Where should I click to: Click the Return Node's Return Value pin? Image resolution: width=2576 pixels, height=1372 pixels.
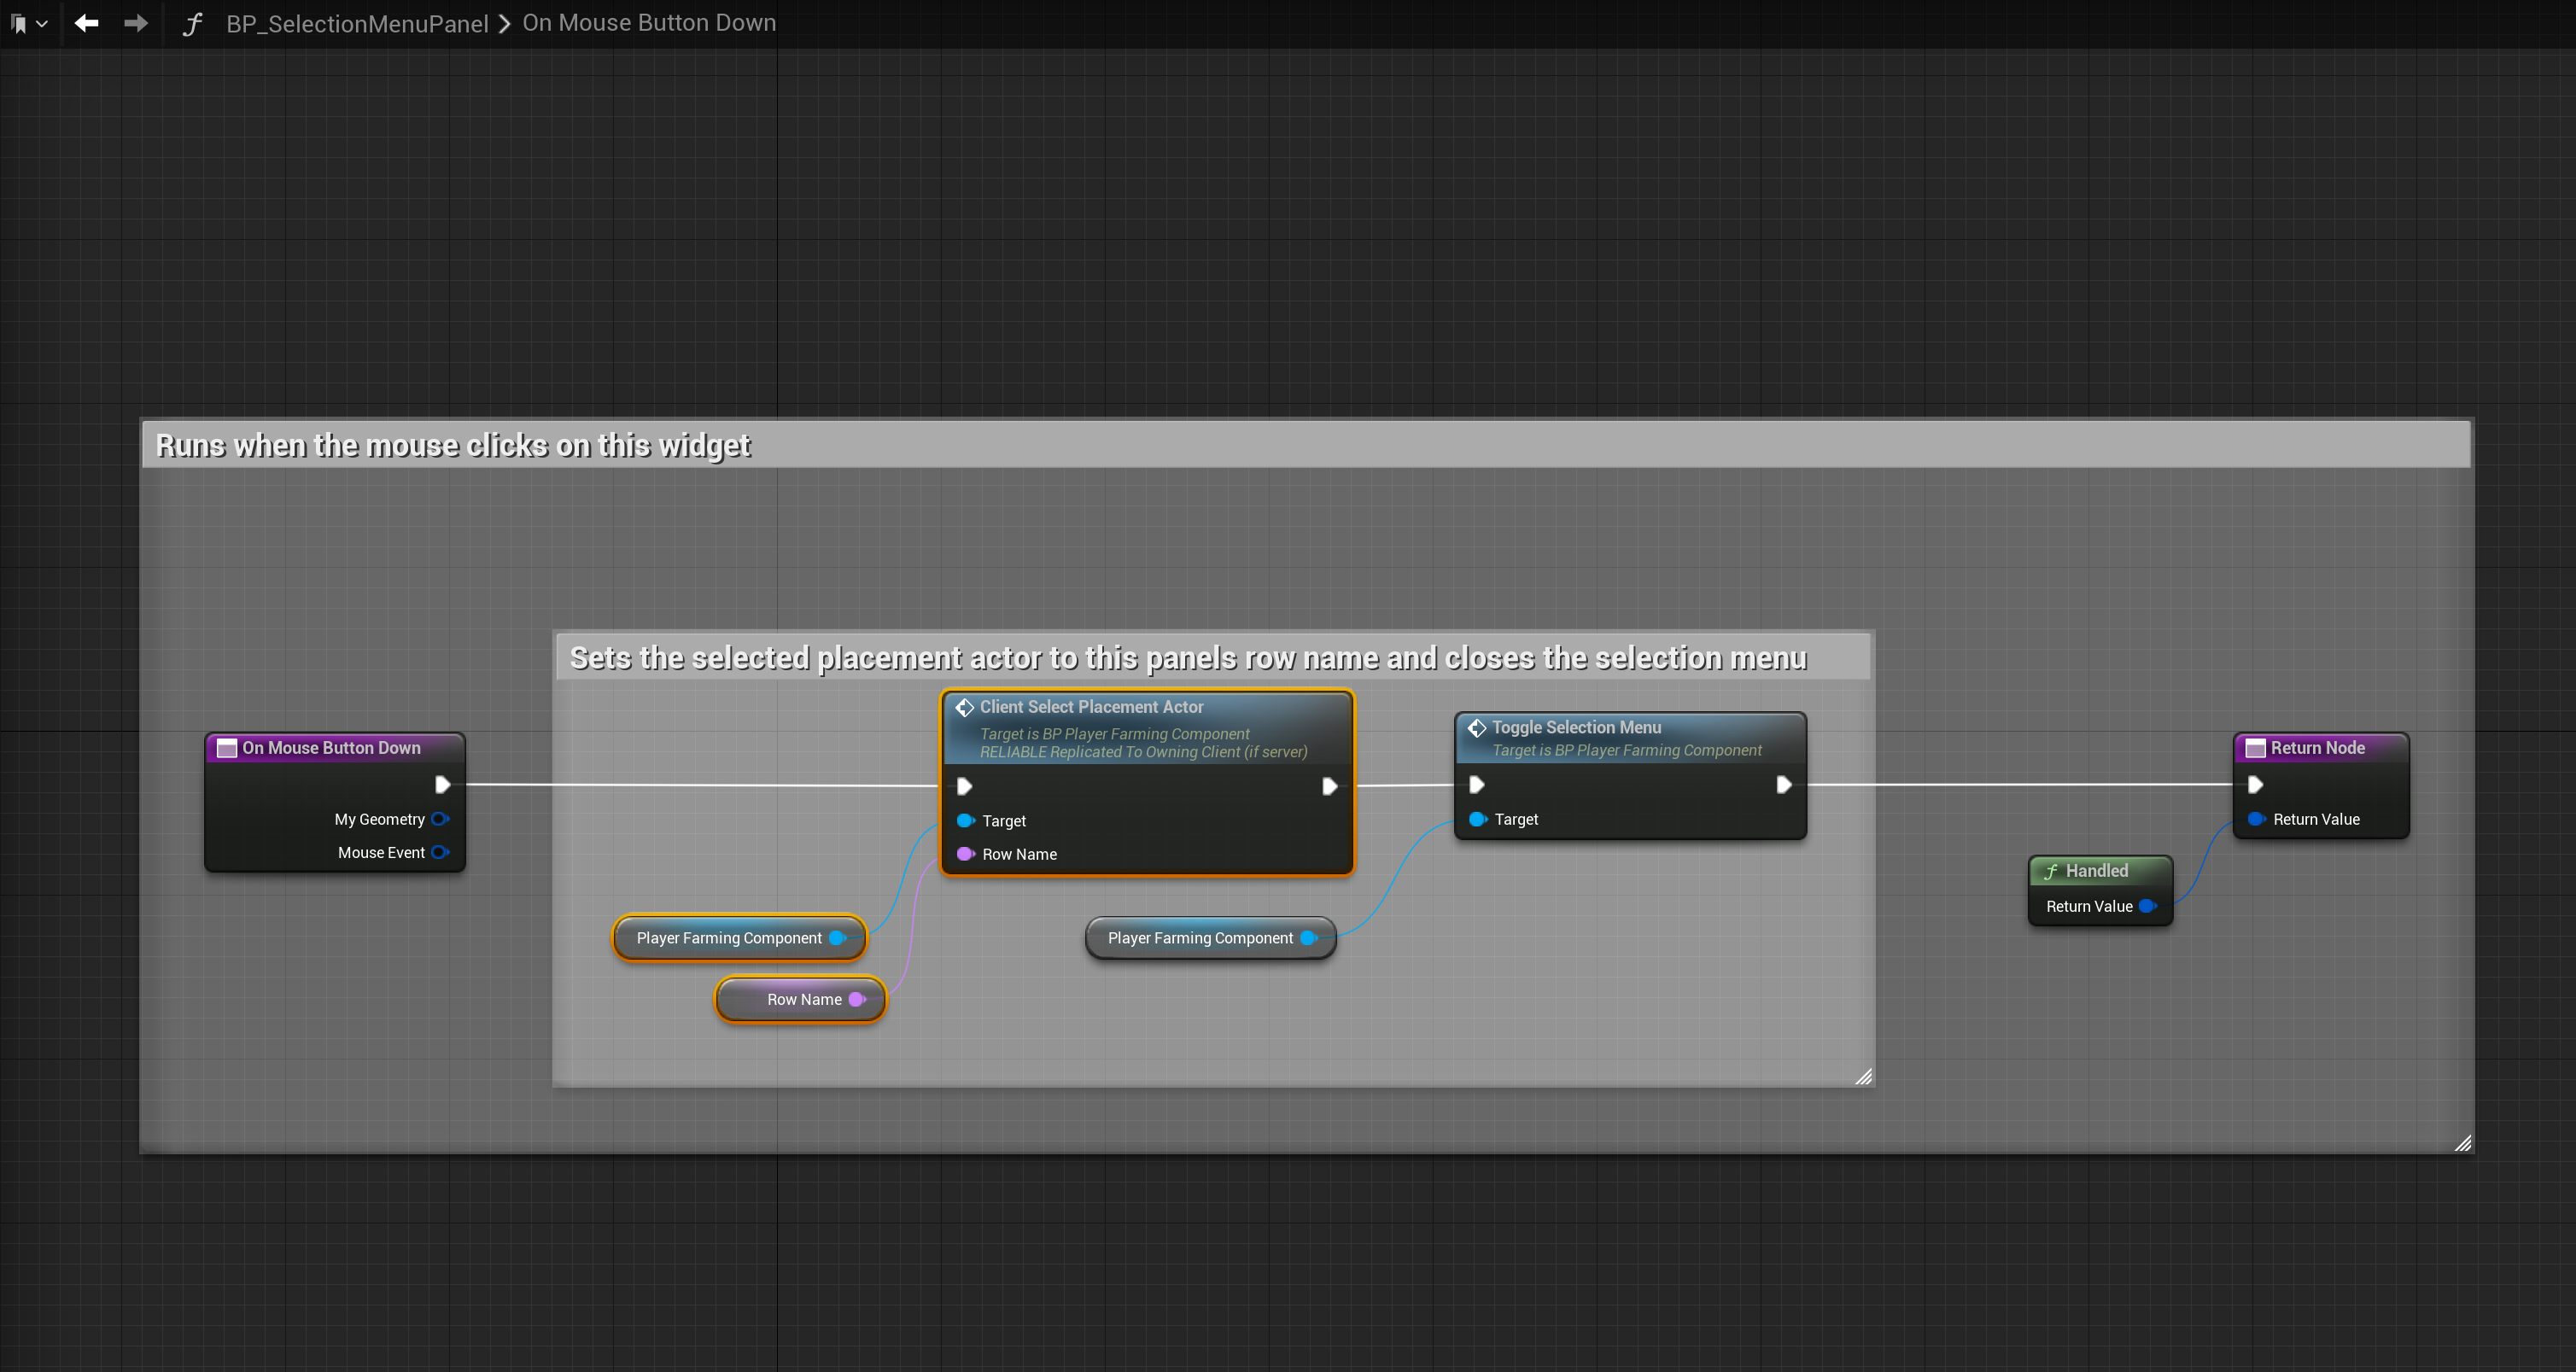tap(2255, 819)
